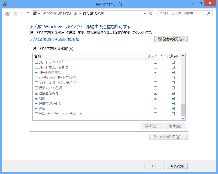Click list scrollbar up arrow
Screen dimensions: 218x174
tap(183, 56)
